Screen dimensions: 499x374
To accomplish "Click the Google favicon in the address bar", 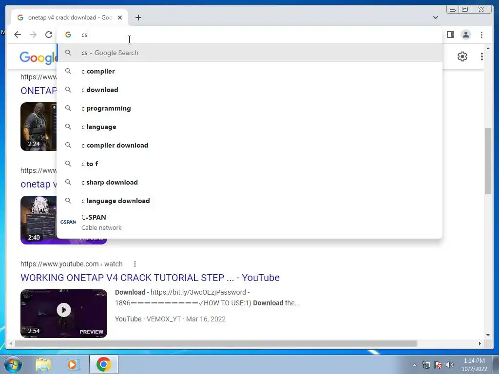I will point(68,35).
